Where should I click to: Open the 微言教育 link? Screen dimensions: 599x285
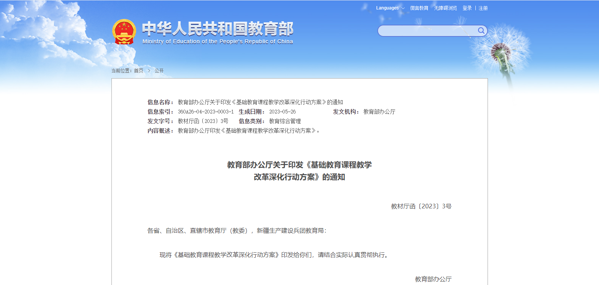pyautogui.click(x=419, y=8)
